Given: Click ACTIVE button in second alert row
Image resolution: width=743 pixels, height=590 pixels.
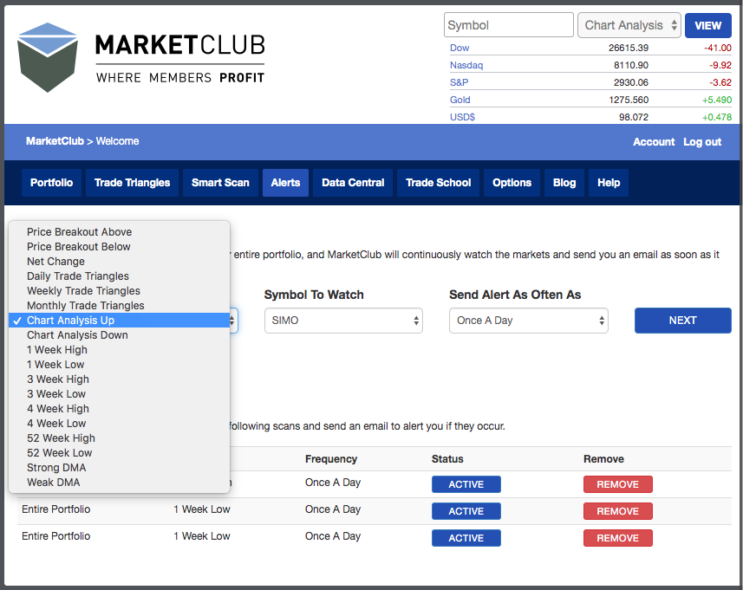Looking at the screenshot, I should pos(466,511).
